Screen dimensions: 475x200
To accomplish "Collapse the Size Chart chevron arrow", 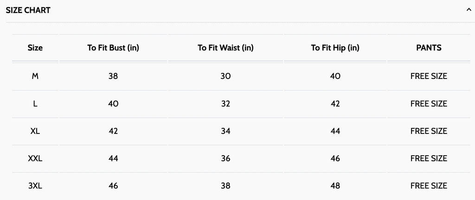I will [469, 10].
